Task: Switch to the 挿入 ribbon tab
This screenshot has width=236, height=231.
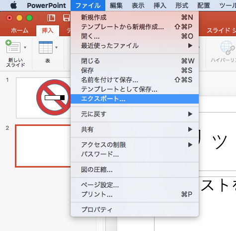Action: click(x=48, y=31)
